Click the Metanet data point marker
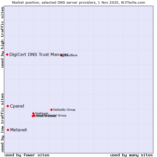 tap(8, 130)
